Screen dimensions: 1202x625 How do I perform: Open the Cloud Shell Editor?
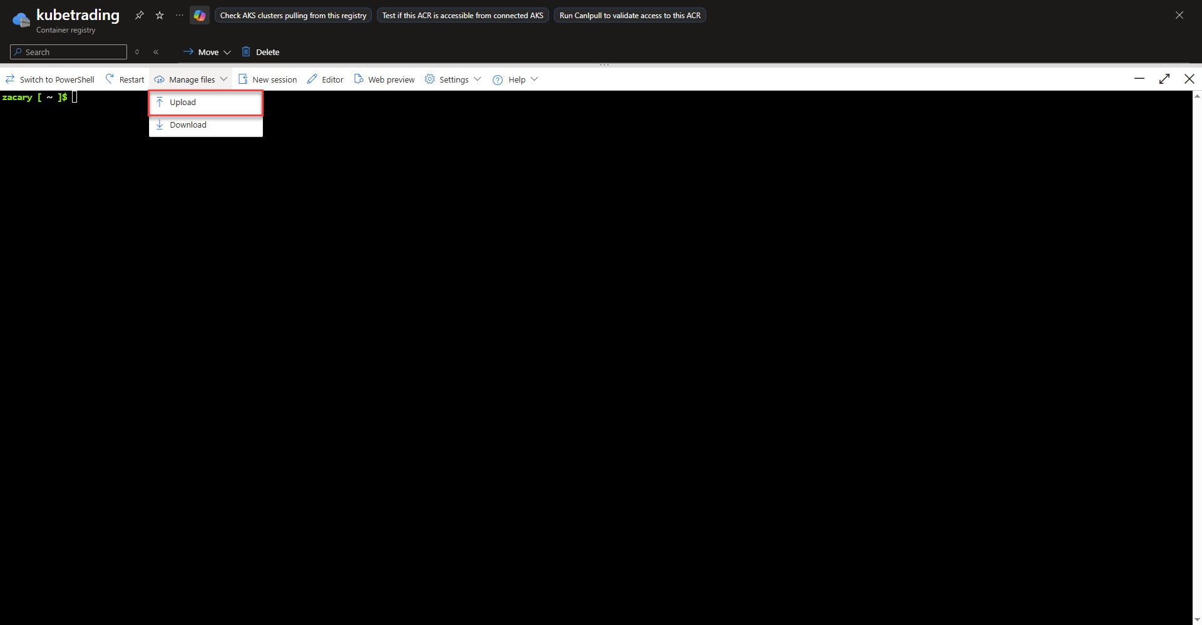326,79
